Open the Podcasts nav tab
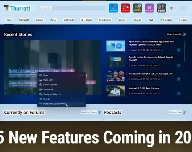The height and width of the screenshot is (152, 192). tap(137, 20)
